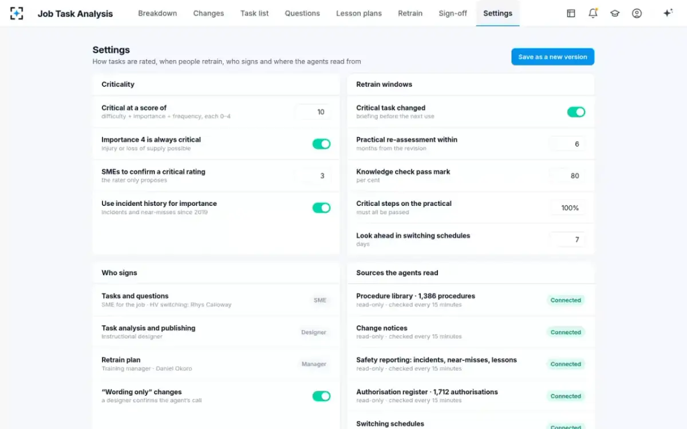Image resolution: width=687 pixels, height=429 pixels.
Task: Open the sparkle AI assistant icon
Action: tap(668, 13)
